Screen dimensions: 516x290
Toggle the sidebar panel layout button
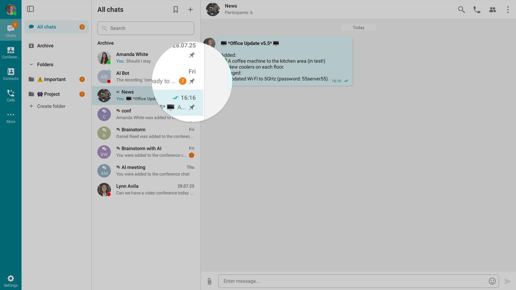(30, 9)
